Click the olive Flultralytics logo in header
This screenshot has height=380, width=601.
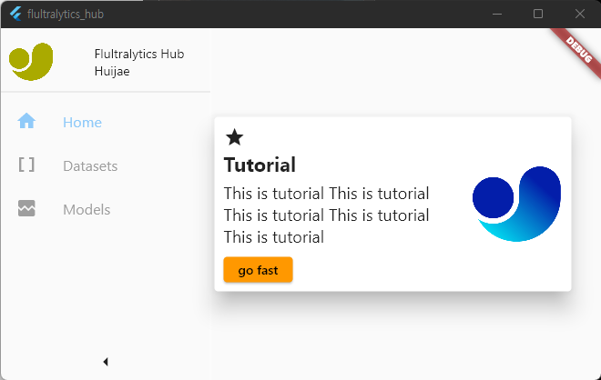point(31,62)
